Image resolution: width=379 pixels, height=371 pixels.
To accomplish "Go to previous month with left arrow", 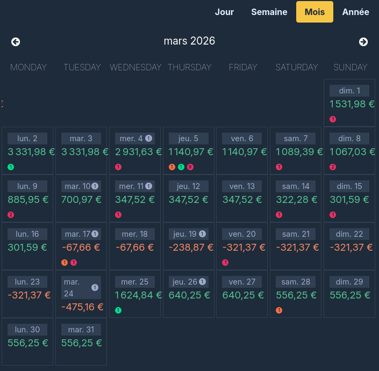I will 16,42.
